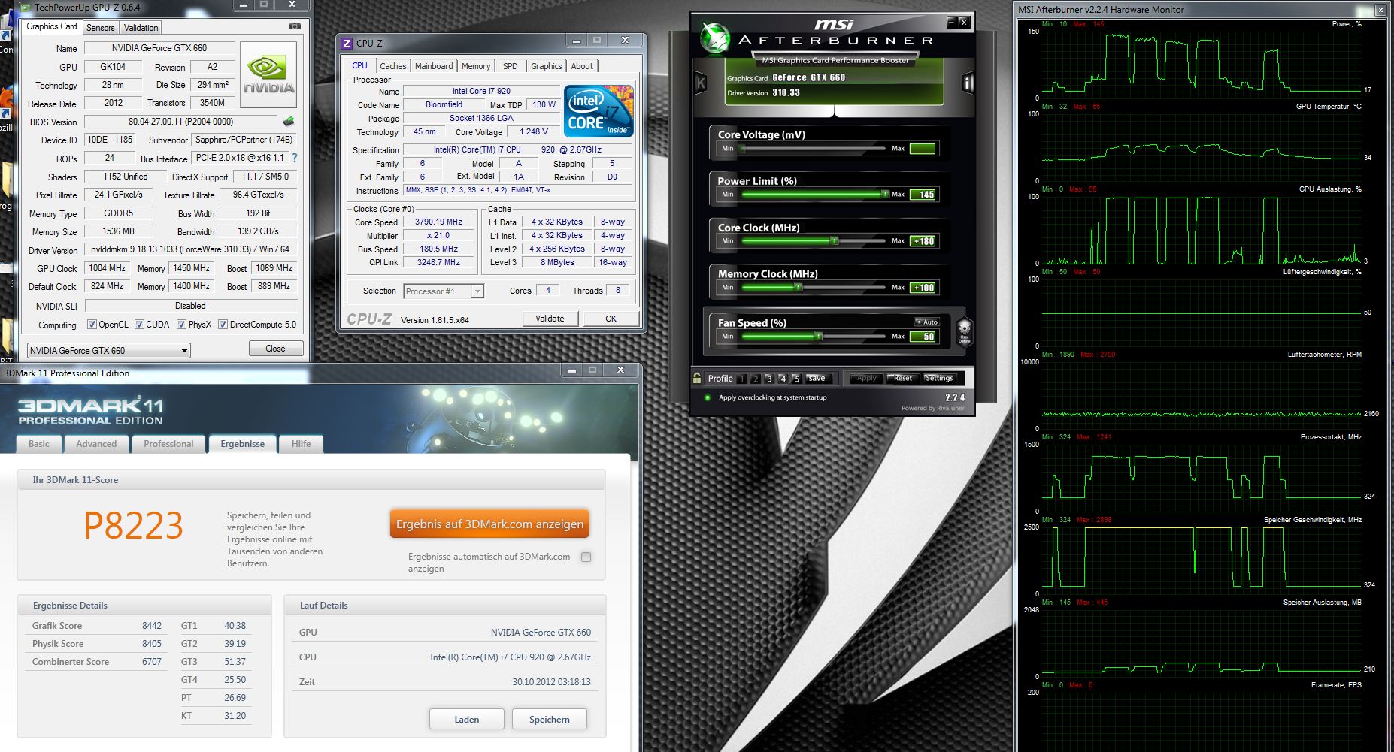Viewport: 1394px width, 752px height.
Task: Open the Hilfe tab in 3DMark 11
Action: 301,444
